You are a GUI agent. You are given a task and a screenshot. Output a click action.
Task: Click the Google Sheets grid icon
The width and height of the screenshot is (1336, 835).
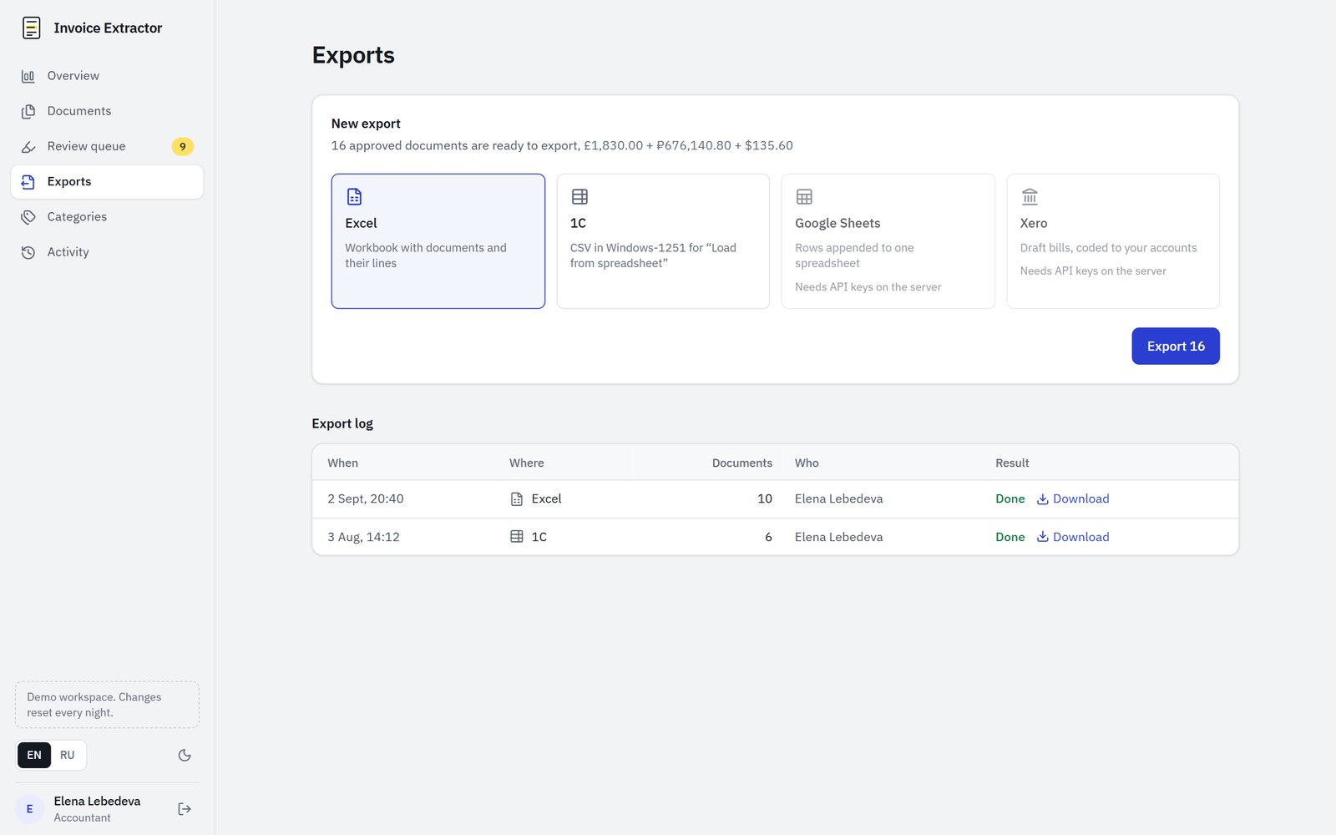pyautogui.click(x=804, y=197)
